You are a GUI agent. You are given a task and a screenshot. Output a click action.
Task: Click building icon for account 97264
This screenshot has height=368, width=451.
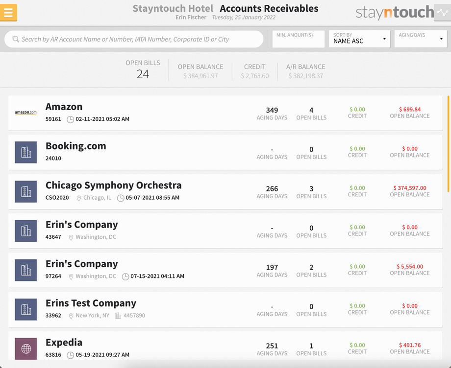(25, 270)
